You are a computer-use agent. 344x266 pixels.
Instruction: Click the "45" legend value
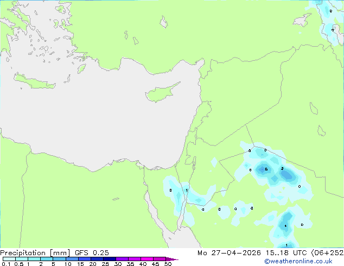[x=155, y=264]
